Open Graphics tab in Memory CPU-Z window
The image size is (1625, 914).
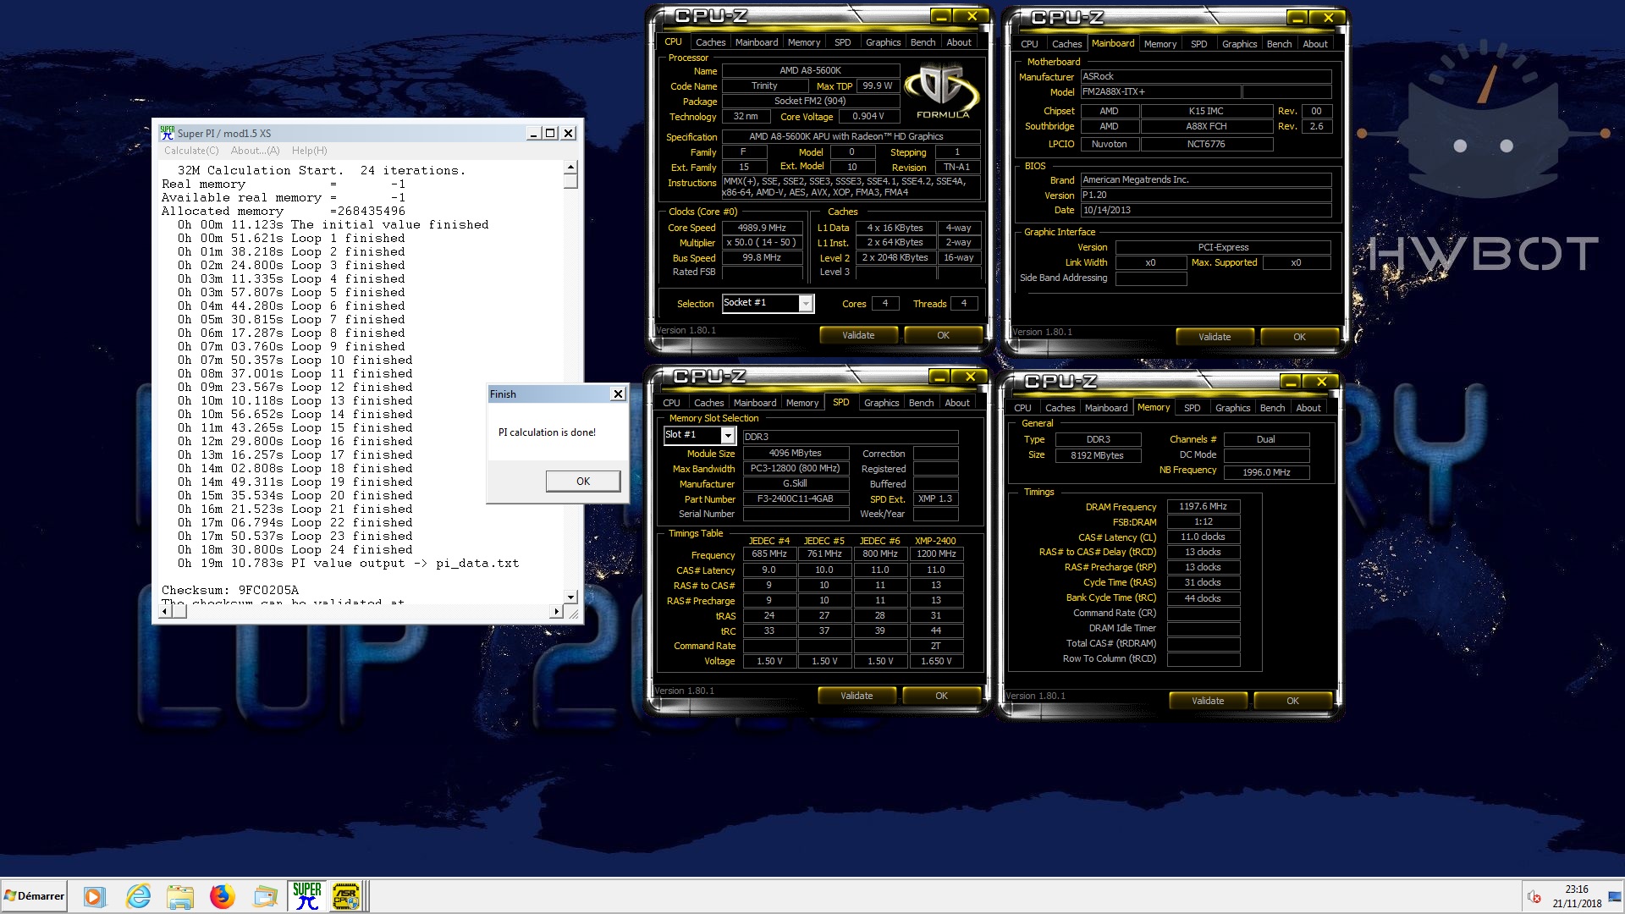click(1232, 408)
